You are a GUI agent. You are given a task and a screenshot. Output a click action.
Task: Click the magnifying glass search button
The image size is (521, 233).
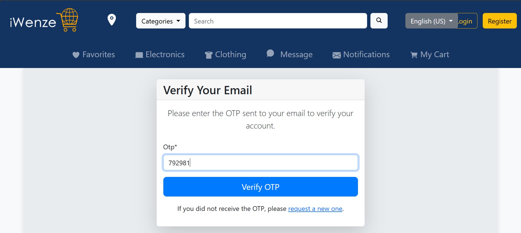[379, 21]
